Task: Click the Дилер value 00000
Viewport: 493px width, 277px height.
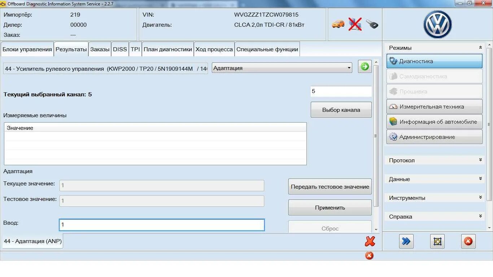Action: pos(78,25)
